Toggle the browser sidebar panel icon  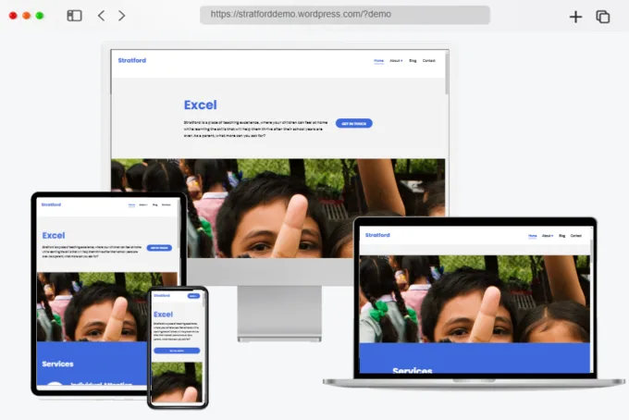[x=74, y=16]
